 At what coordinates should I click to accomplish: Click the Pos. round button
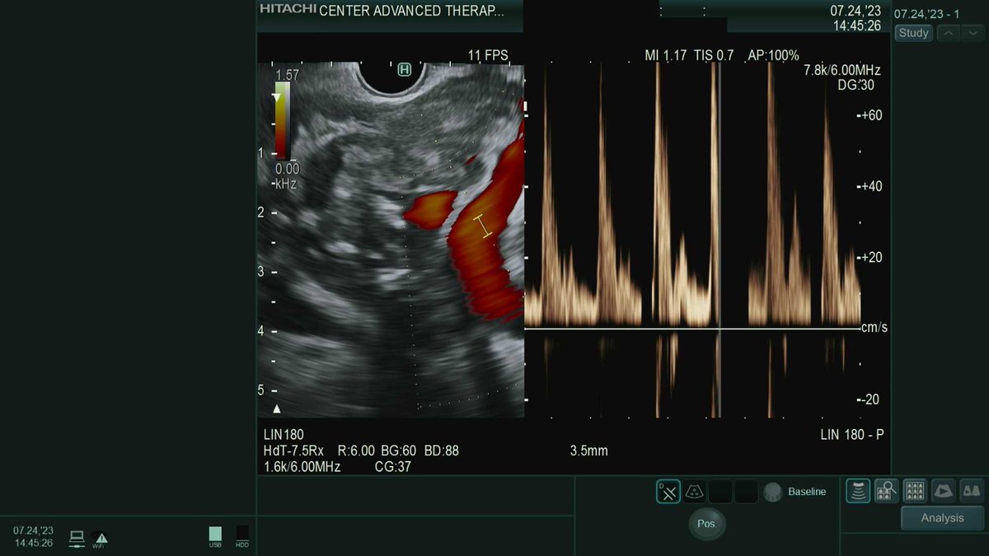tap(706, 523)
